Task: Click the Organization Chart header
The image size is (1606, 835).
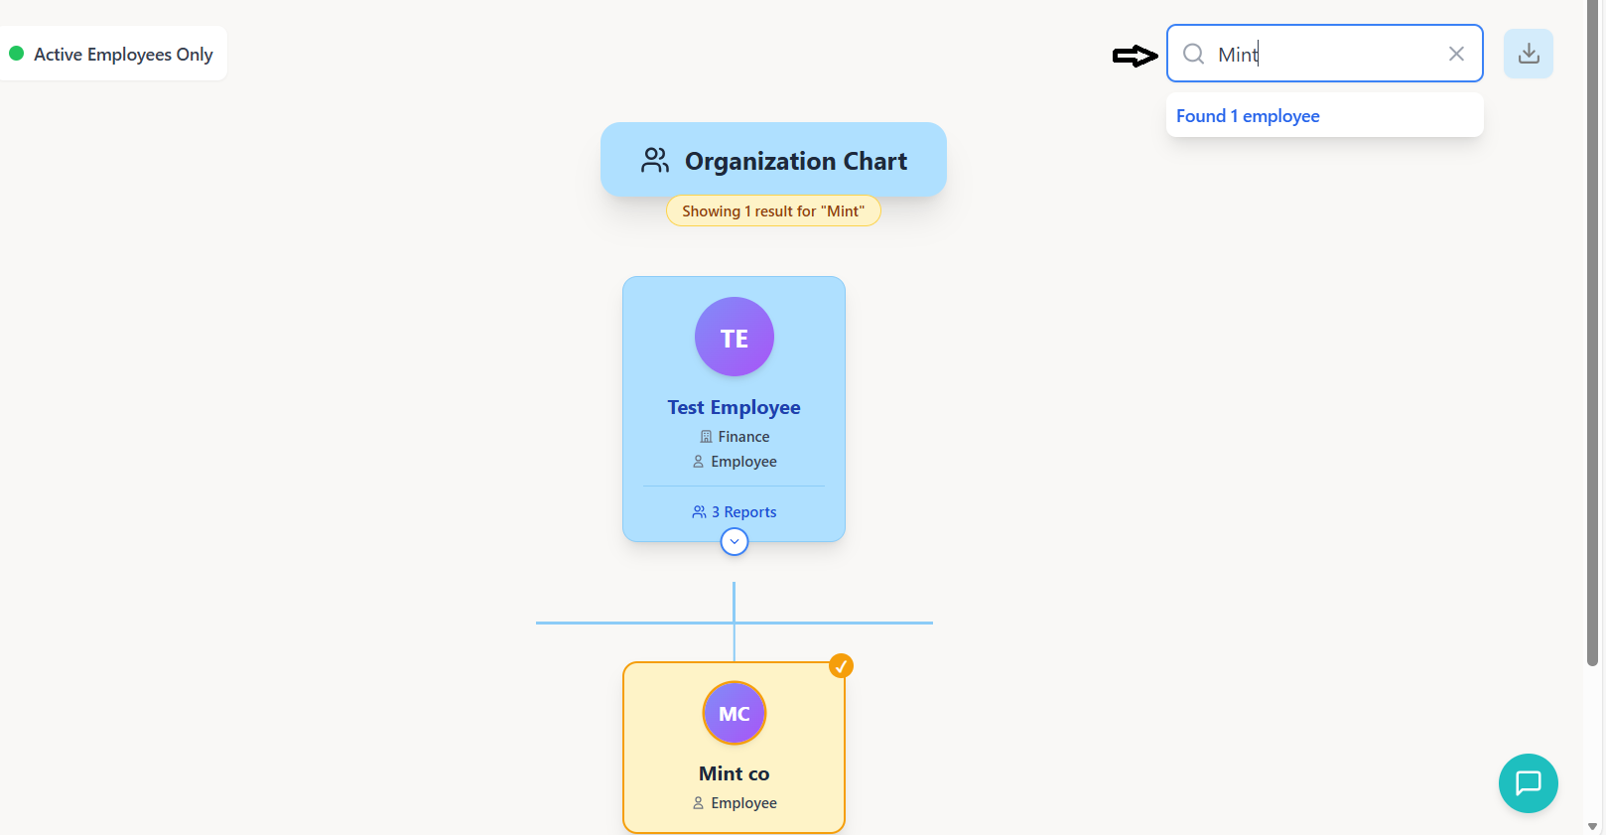Action: 795,161
